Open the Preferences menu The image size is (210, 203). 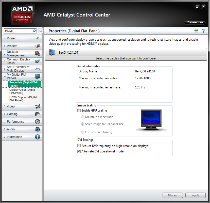(195, 22)
